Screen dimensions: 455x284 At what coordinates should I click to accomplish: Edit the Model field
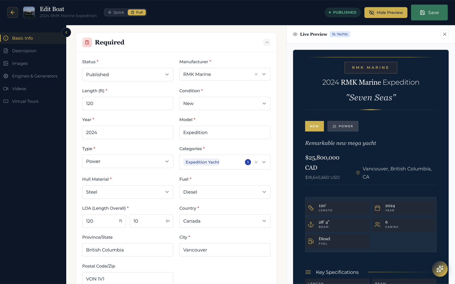coord(225,132)
